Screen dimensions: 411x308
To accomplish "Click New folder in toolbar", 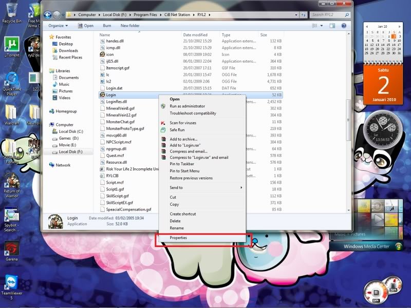I will click(130, 26).
